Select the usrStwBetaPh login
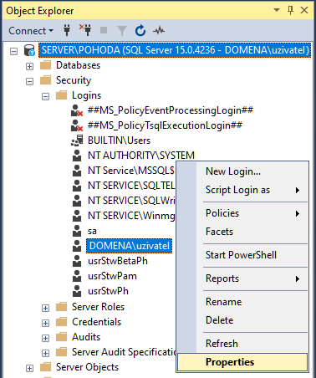This screenshot has height=378, width=316. click(x=118, y=261)
